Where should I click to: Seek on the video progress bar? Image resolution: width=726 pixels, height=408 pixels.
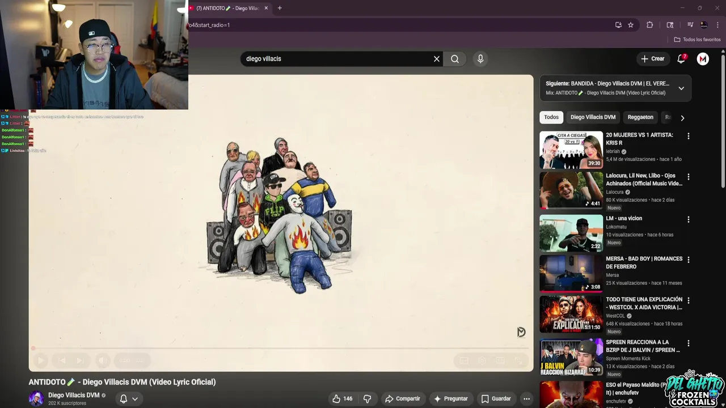tap(281, 348)
